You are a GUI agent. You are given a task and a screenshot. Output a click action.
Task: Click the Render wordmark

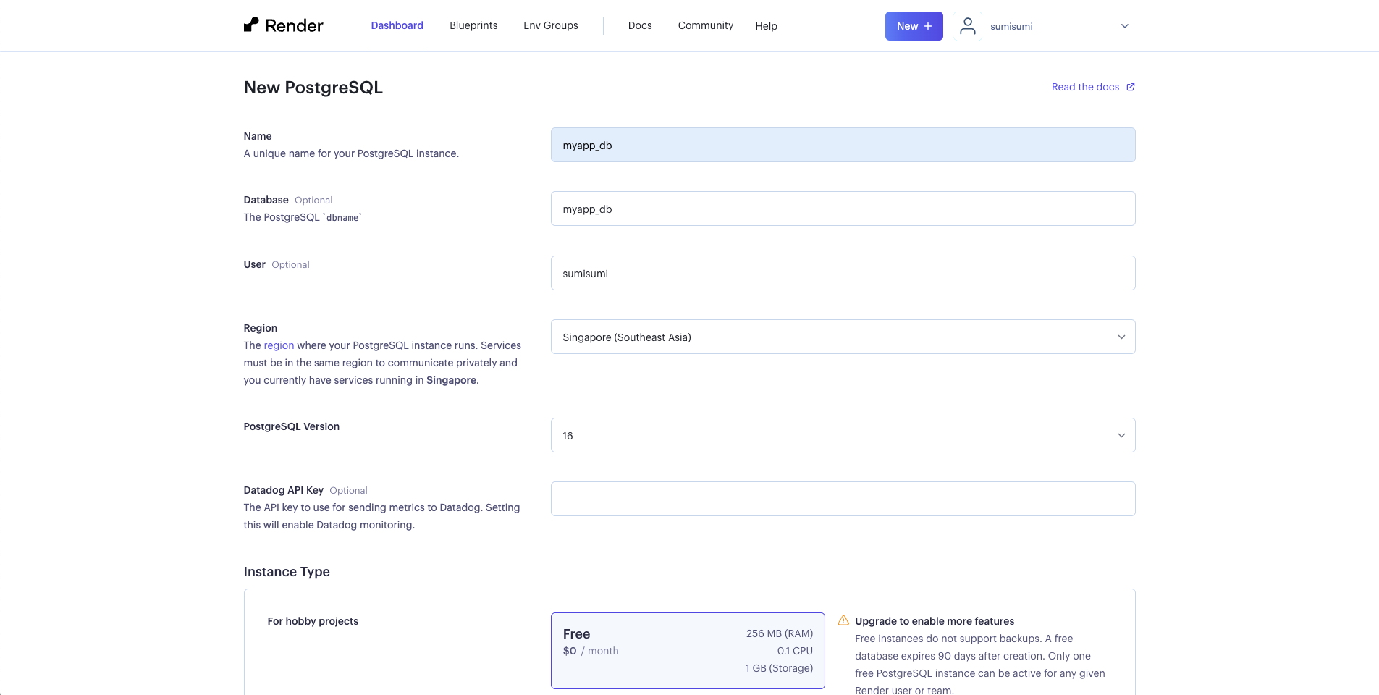(294, 25)
